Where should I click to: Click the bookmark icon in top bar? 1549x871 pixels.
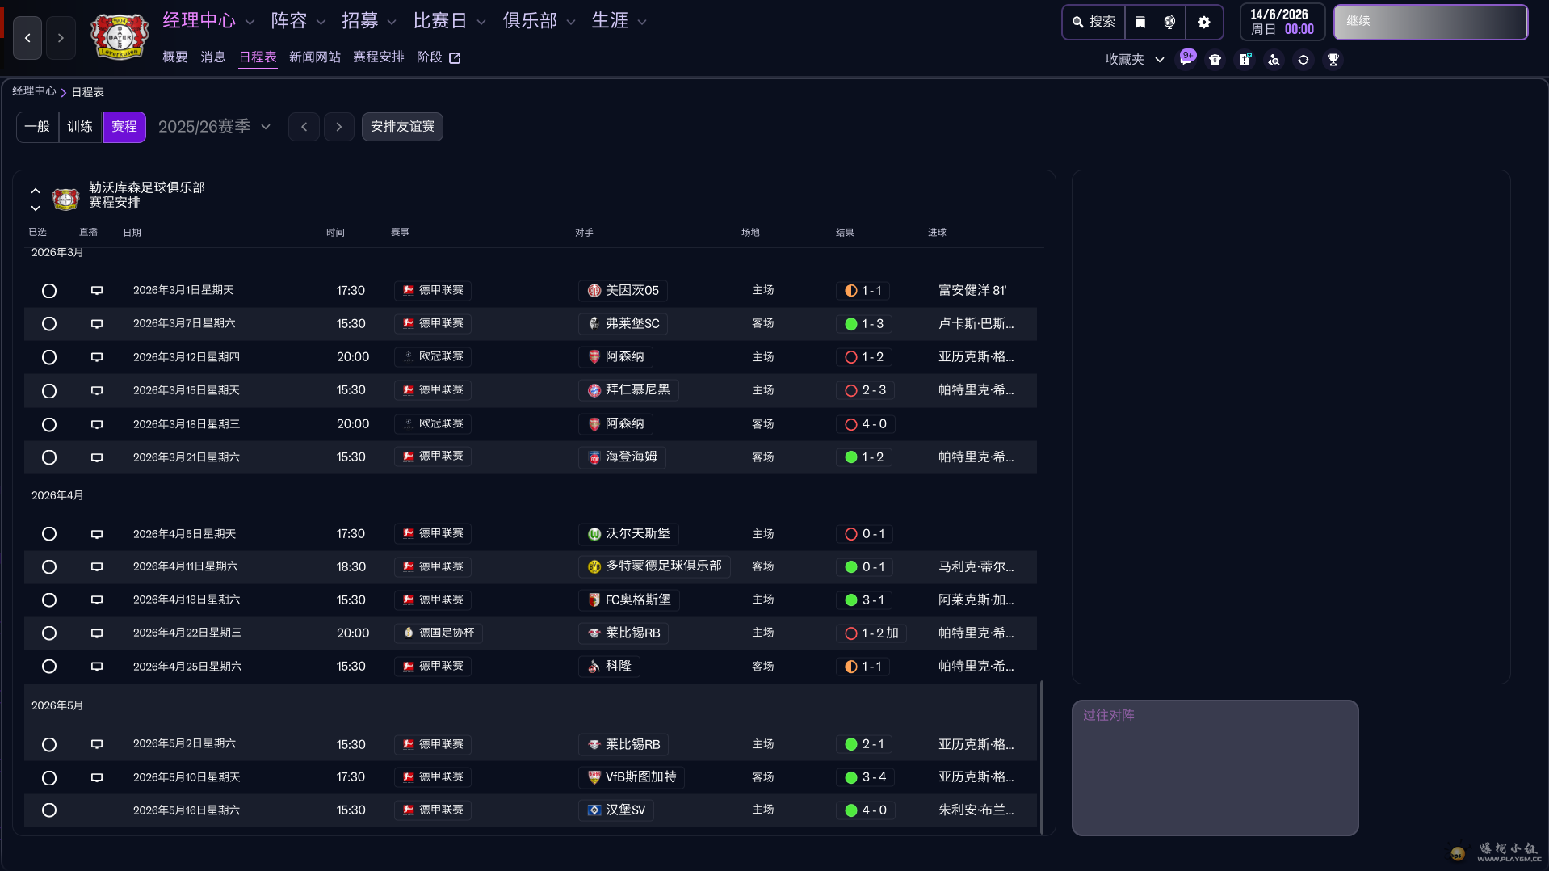click(1140, 22)
